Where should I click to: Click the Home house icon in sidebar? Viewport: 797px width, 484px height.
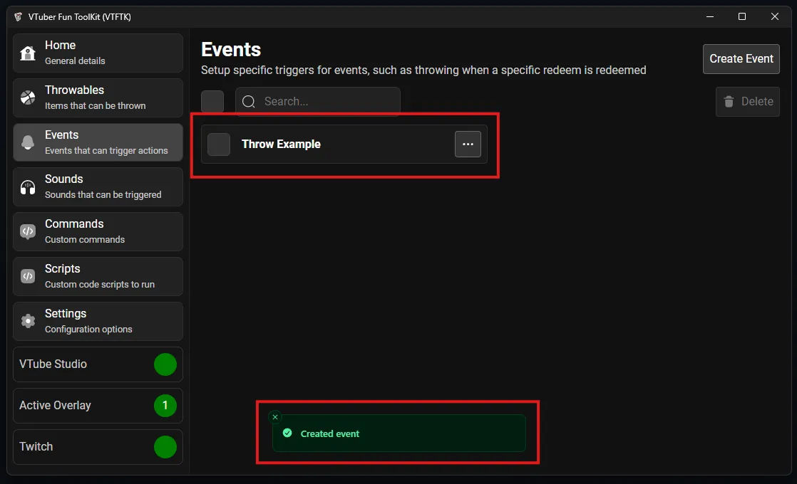(28, 53)
